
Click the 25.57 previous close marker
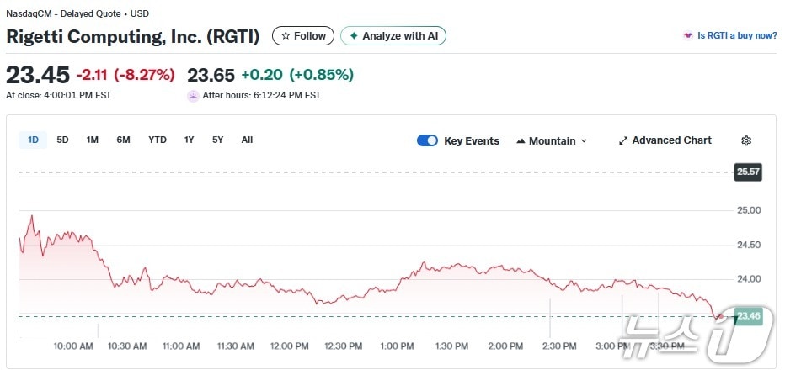[748, 172]
